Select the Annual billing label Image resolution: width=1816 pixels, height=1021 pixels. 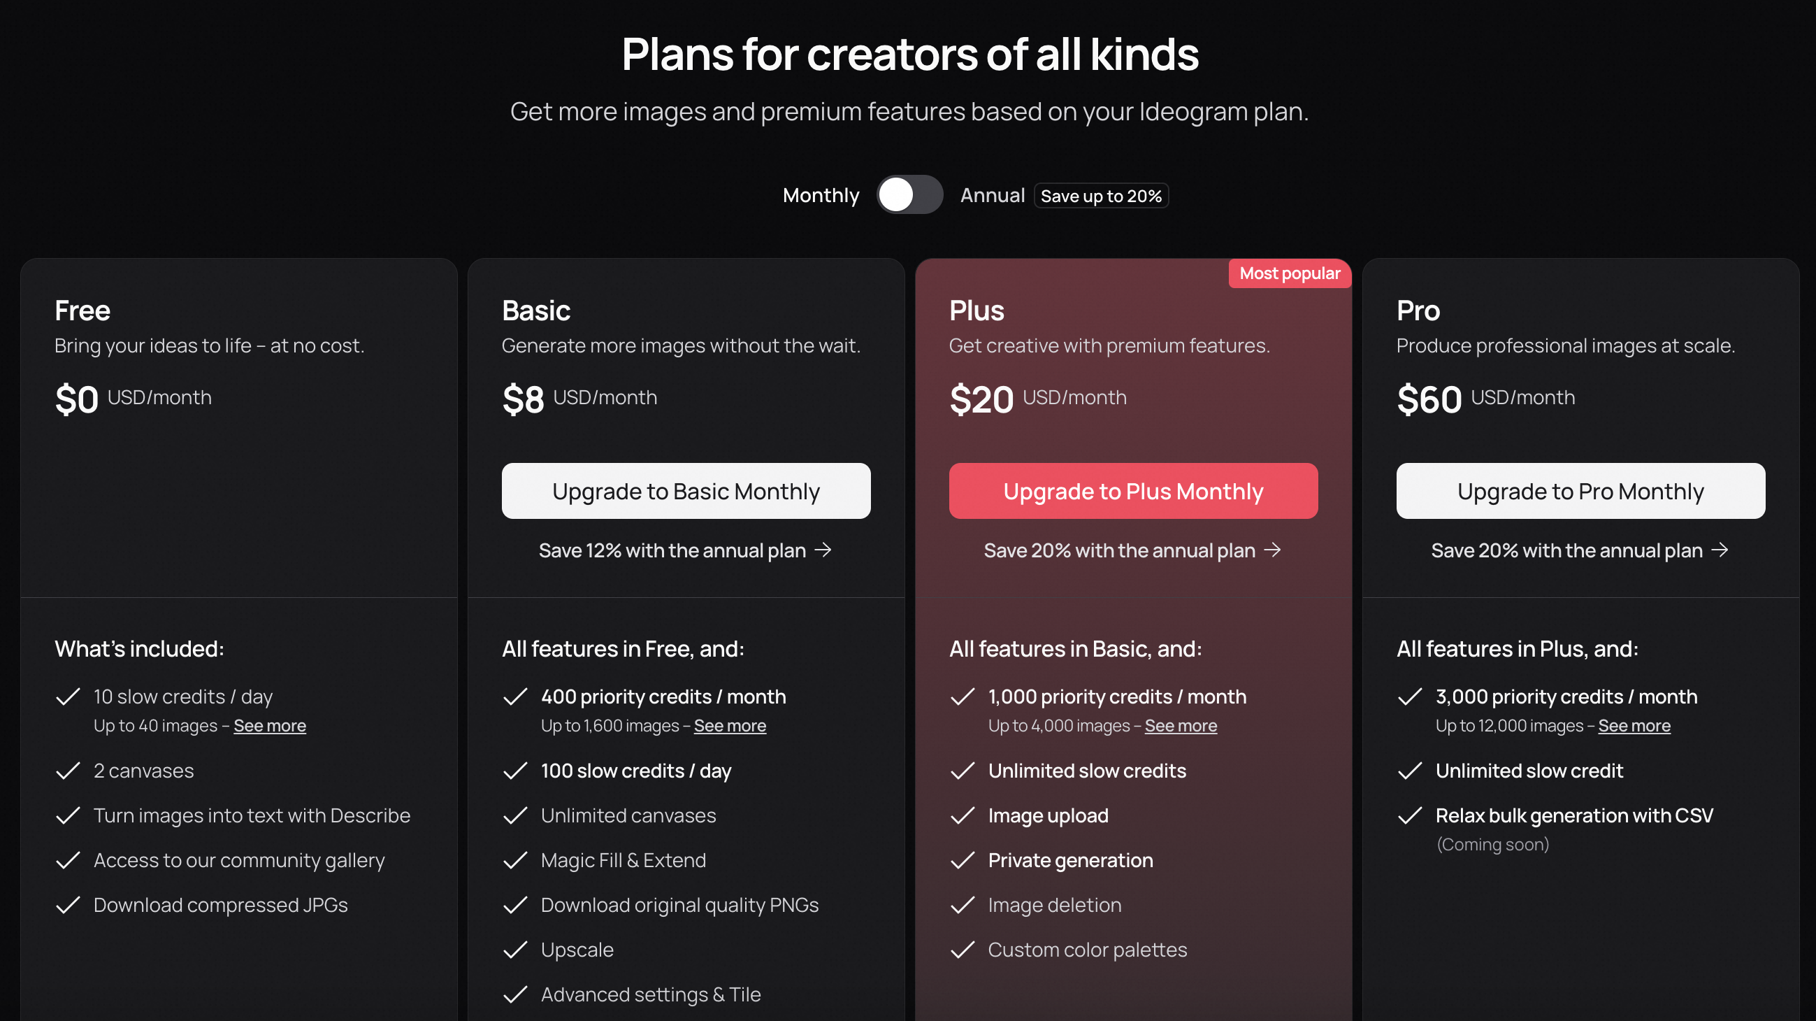[992, 195]
